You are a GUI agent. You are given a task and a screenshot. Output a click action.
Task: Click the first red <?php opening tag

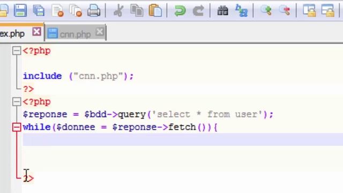(x=37, y=51)
